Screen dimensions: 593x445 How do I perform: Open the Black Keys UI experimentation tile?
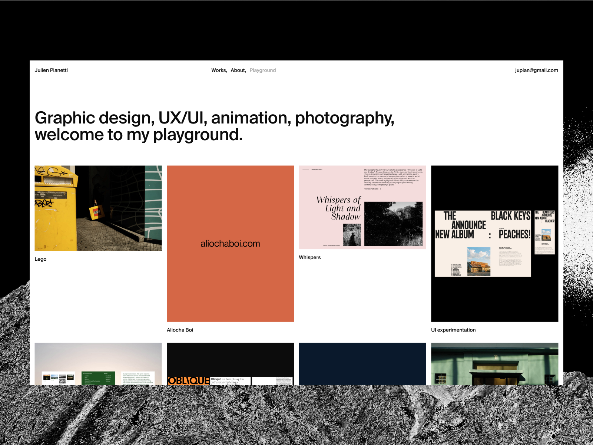click(494, 244)
